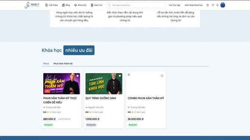250x140 pixels.
Task: Open course title PHUN XĂM THẨM MỸ THỰC CHIẾN DỄ HIỂU
Action: point(60,100)
